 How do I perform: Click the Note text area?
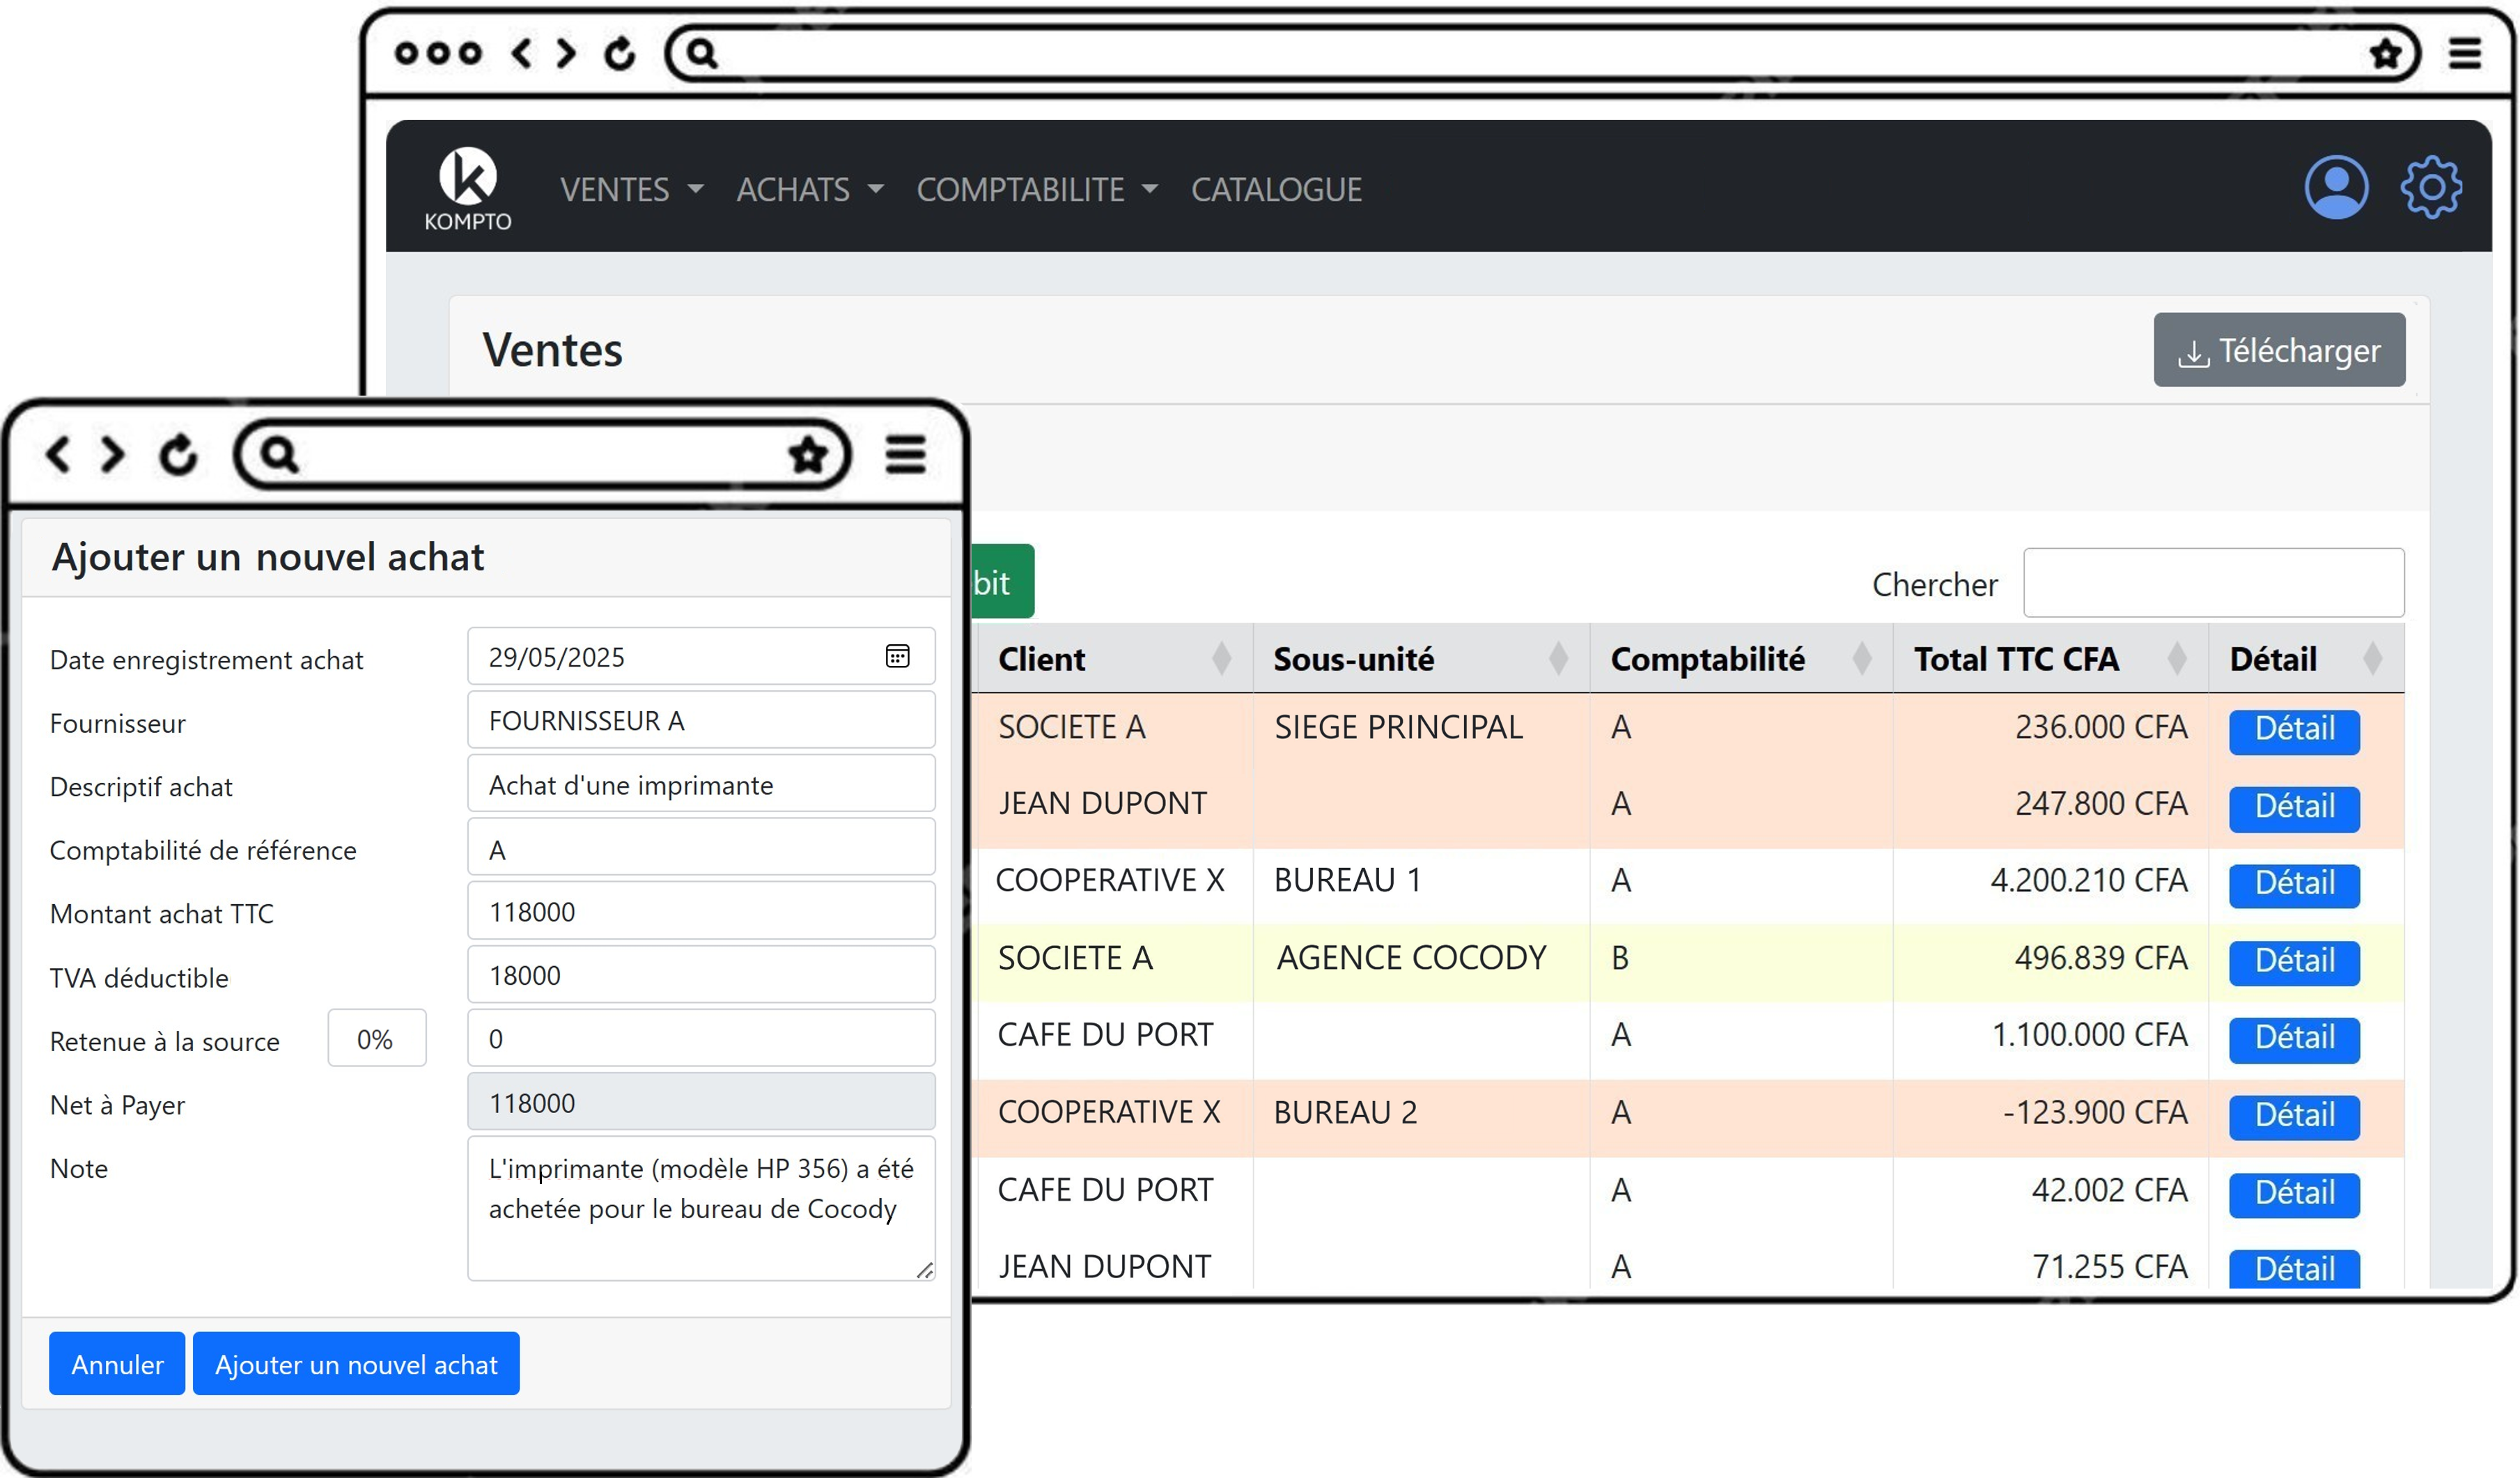point(701,1208)
